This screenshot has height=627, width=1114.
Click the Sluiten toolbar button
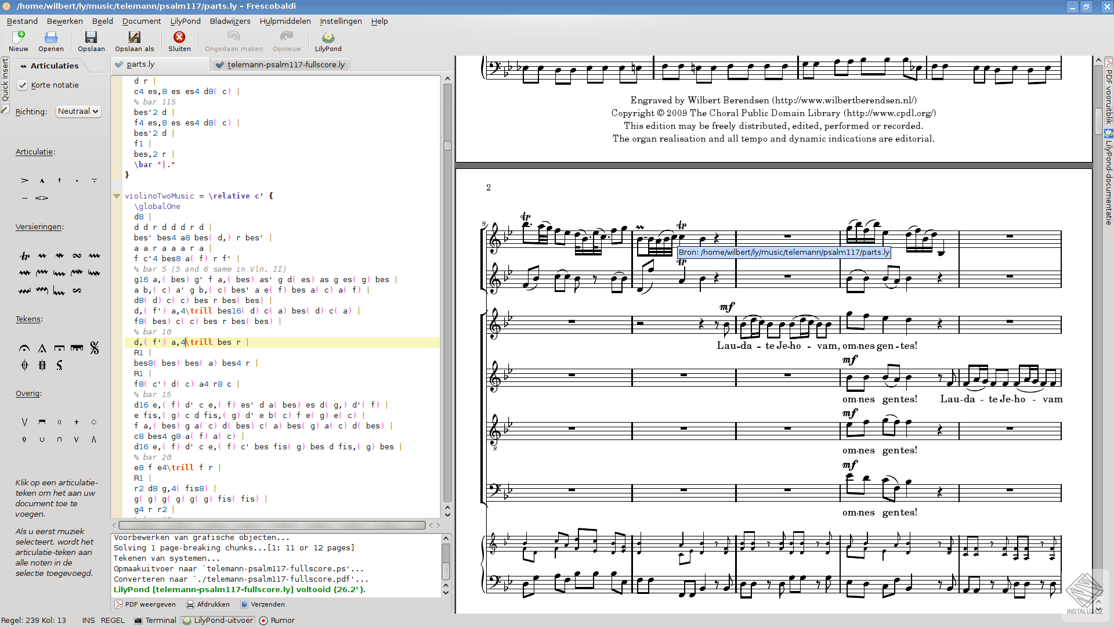click(x=179, y=41)
